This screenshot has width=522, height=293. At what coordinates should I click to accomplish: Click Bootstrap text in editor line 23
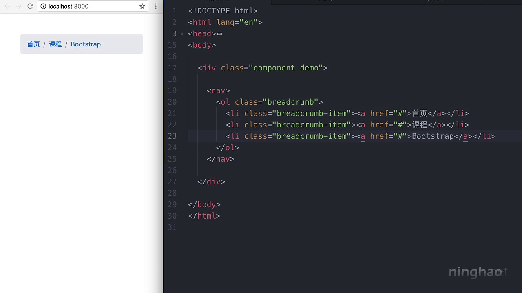click(433, 136)
